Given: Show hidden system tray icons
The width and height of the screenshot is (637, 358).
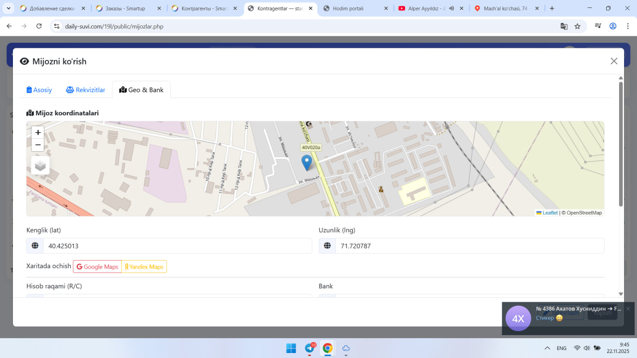Looking at the screenshot, I should (x=547, y=348).
